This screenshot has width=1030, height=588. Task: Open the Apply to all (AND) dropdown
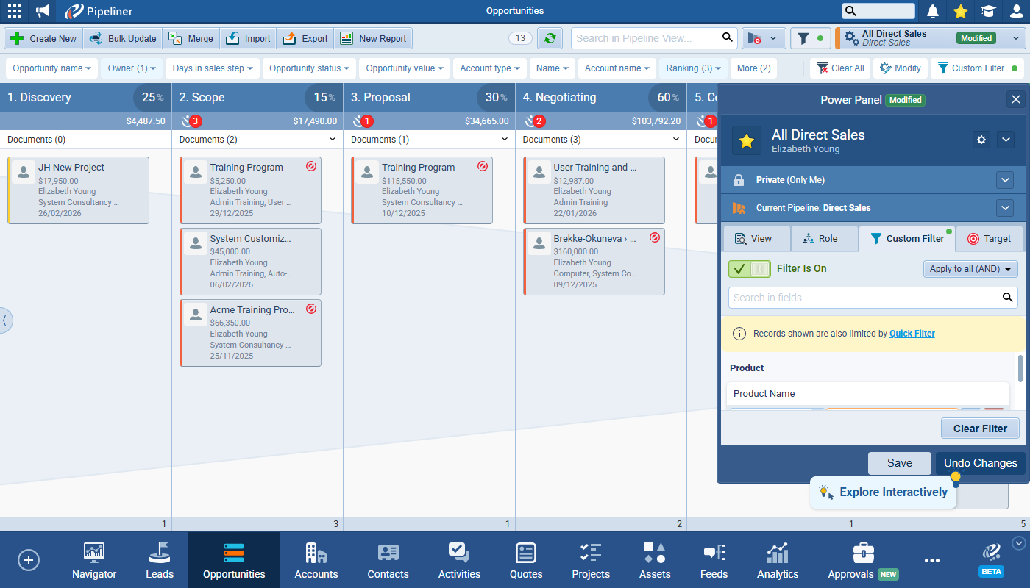[970, 269]
